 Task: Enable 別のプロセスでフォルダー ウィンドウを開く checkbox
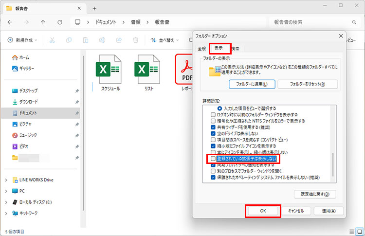coord(213,171)
